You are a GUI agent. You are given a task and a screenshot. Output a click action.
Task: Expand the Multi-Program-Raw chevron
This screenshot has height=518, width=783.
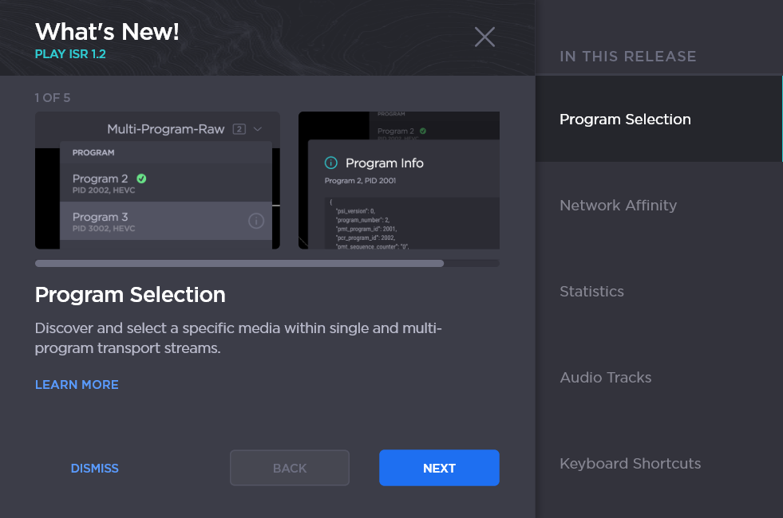coord(258,129)
